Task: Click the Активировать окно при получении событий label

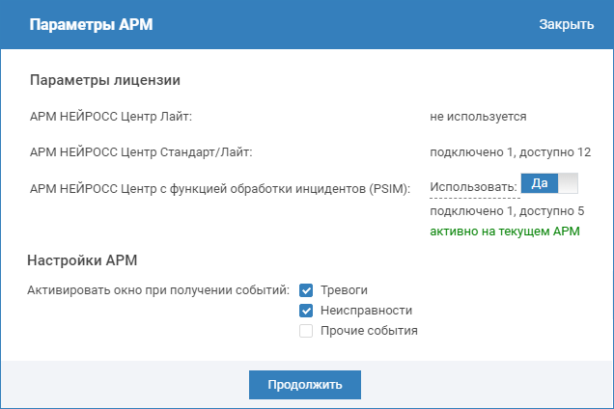Action: click(x=160, y=290)
